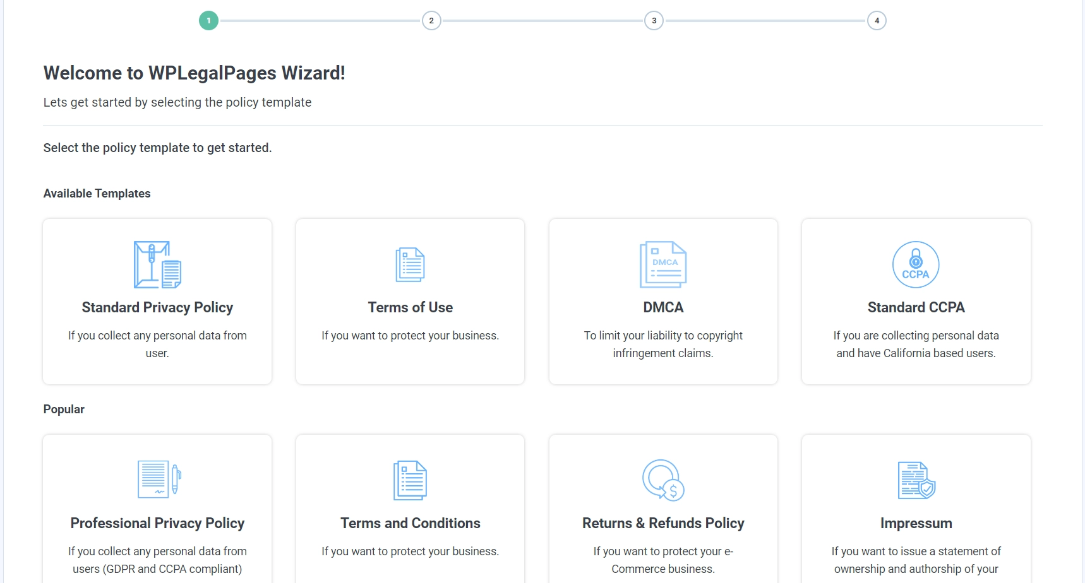Image resolution: width=1085 pixels, height=583 pixels.
Task: Click the Terms and Conditions pages icon
Action: click(x=410, y=481)
